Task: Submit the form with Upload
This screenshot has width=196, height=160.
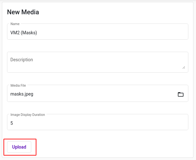Action: 19,147
